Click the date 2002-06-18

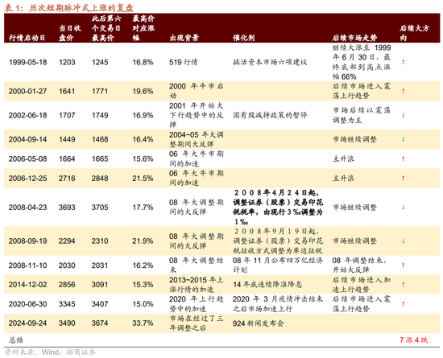pos(27,115)
